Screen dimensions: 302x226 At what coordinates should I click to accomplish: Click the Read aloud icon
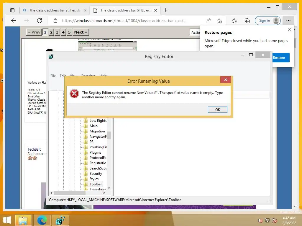coord(209,21)
